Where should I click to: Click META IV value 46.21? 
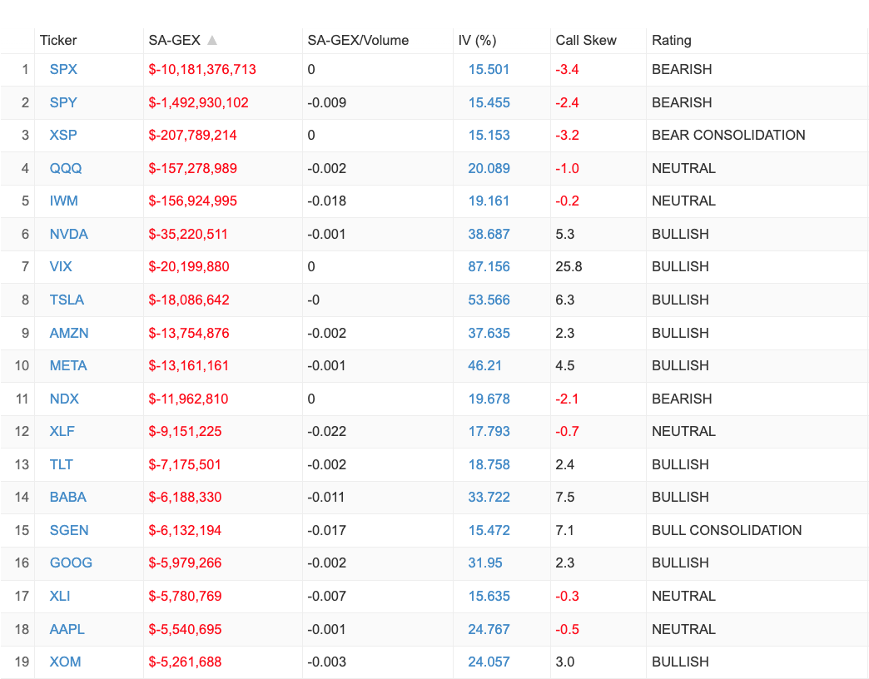coord(485,366)
